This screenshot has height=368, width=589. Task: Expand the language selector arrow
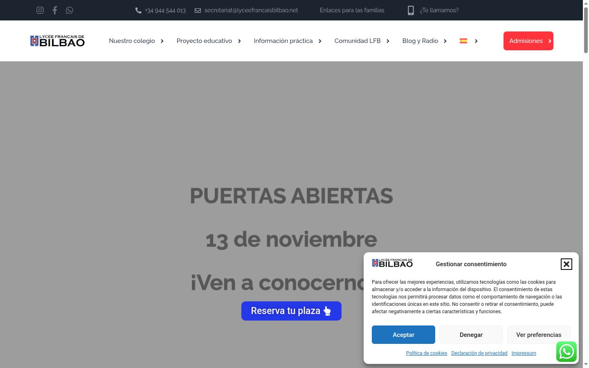[x=476, y=41]
